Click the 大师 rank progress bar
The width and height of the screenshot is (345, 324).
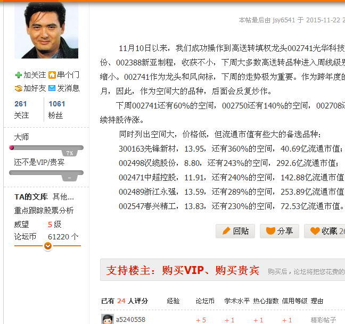click(x=46, y=148)
